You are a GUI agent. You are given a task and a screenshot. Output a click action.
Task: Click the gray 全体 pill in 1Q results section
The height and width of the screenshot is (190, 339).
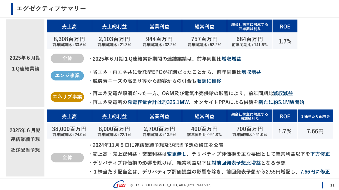tap(67, 58)
